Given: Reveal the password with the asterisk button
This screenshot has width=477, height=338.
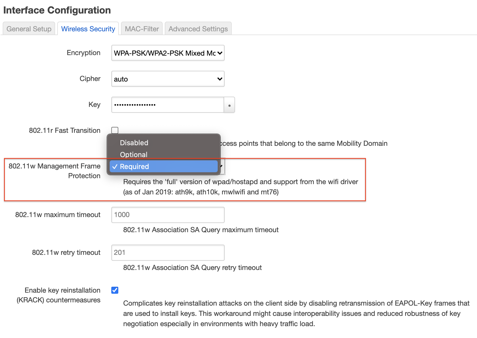Looking at the screenshot, I should [229, 105].
